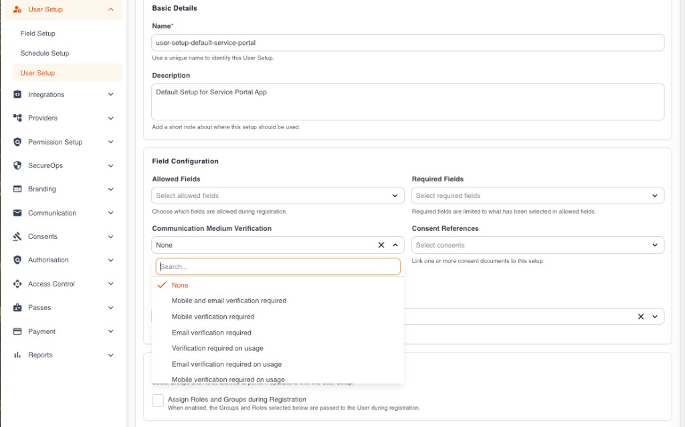
Task: Clear the Communication Medium Verification selection
Action: (x=381, y=245)
